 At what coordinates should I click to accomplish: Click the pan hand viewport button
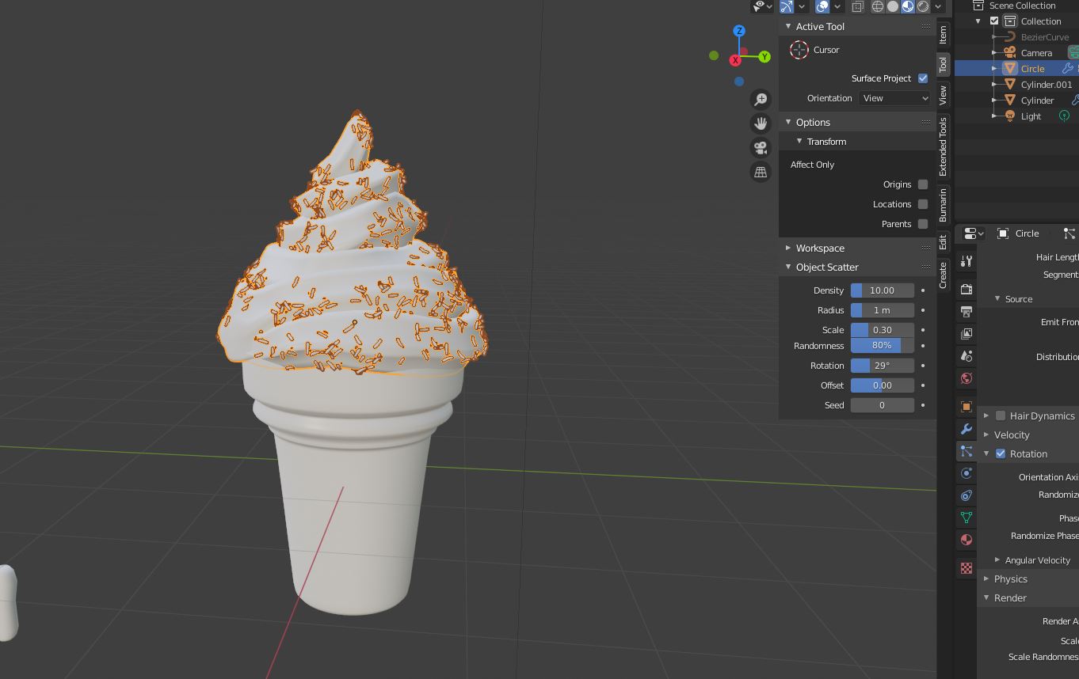tap(761, 123)
